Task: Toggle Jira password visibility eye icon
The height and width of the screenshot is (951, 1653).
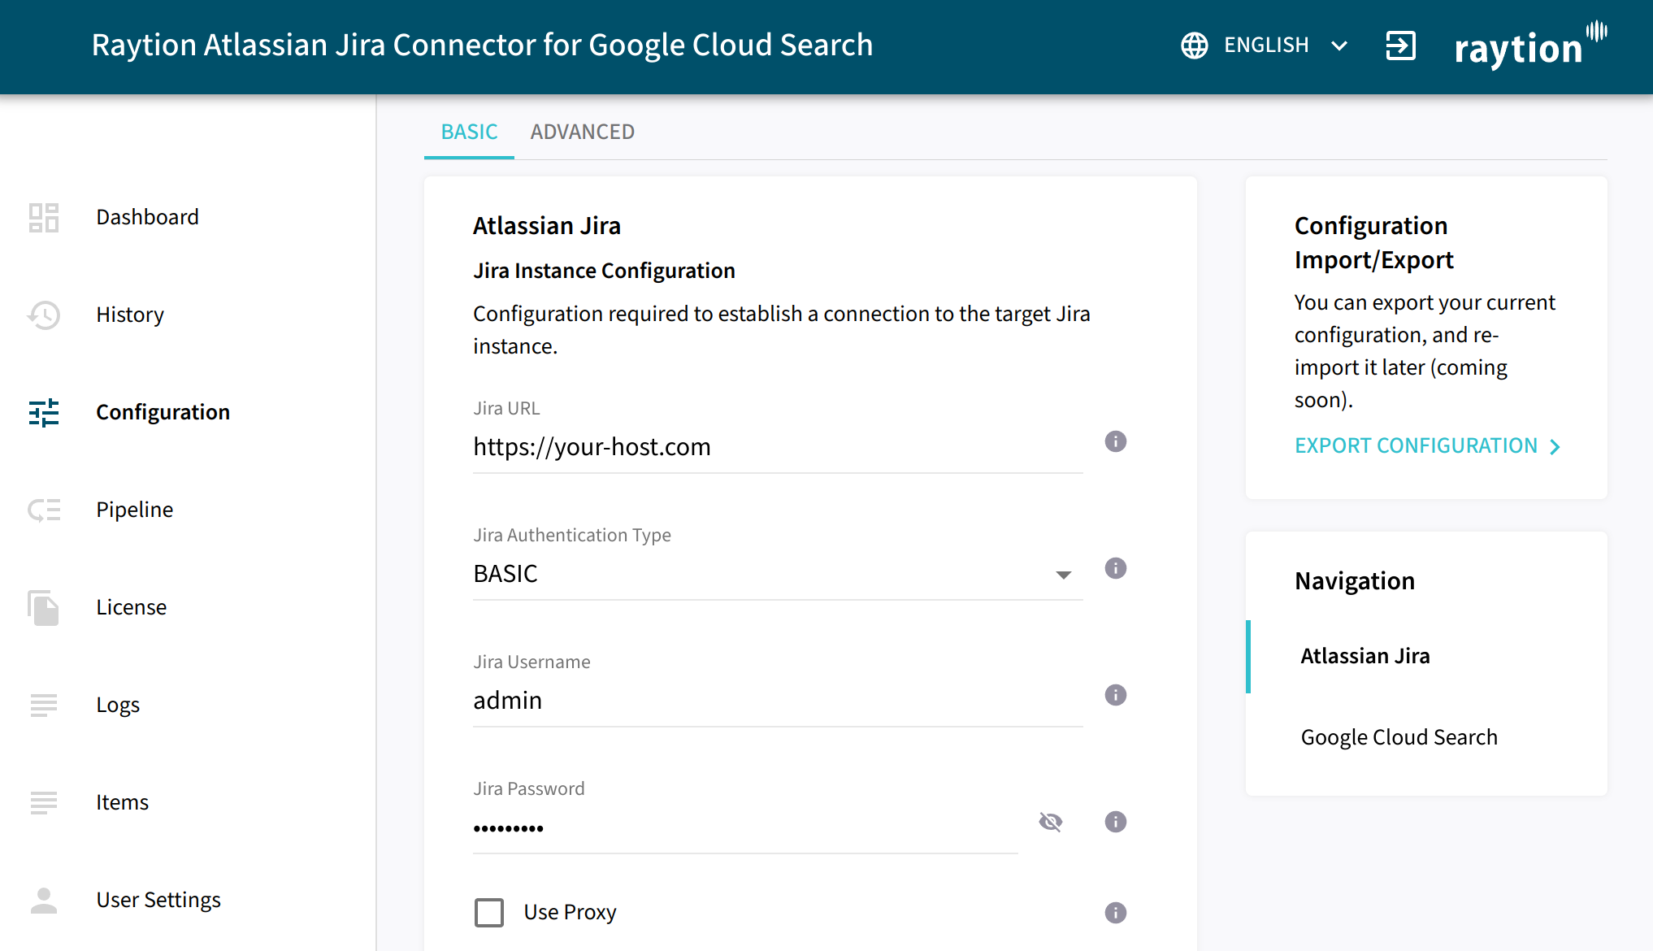Action: click(x=1050, y=822)
